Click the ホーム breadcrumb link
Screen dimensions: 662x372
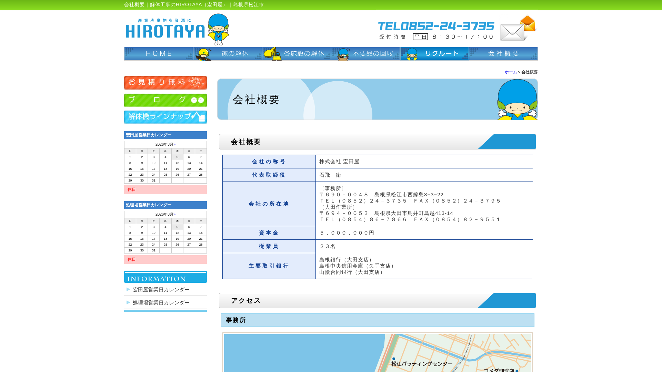click(x=511, y=72)
